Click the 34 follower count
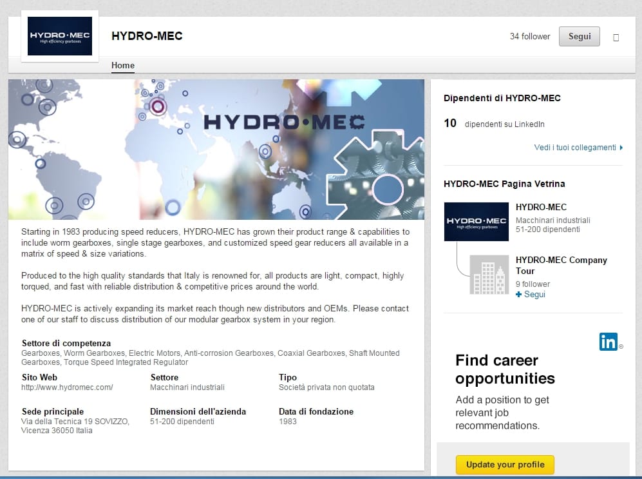Image resolution: width=642 pixels, height=479 pixels. (x=530, y=37)
